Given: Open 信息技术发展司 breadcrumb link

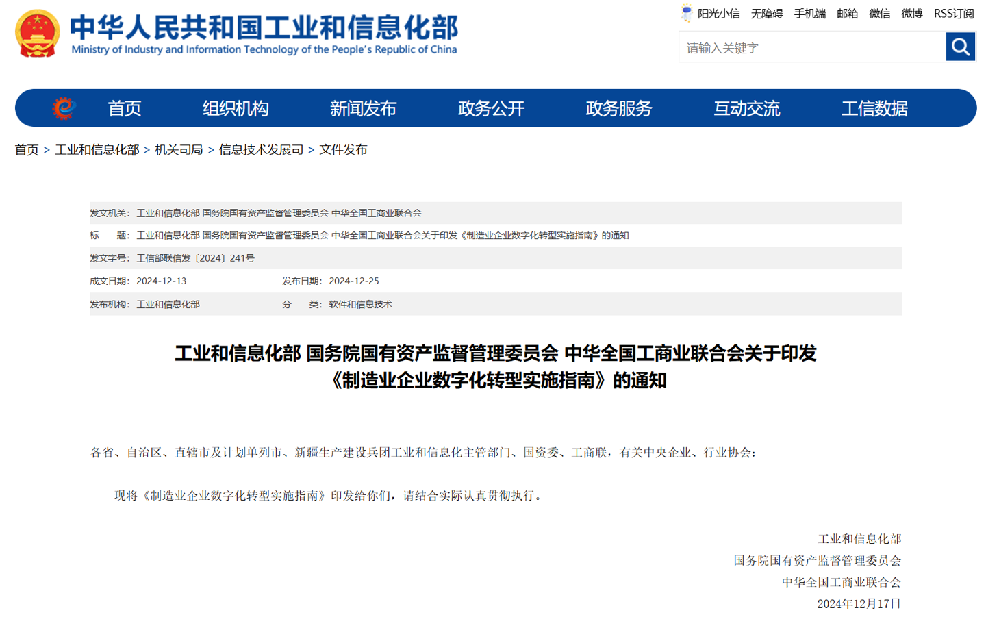Looking at the screenshot, I should [261, 149].
